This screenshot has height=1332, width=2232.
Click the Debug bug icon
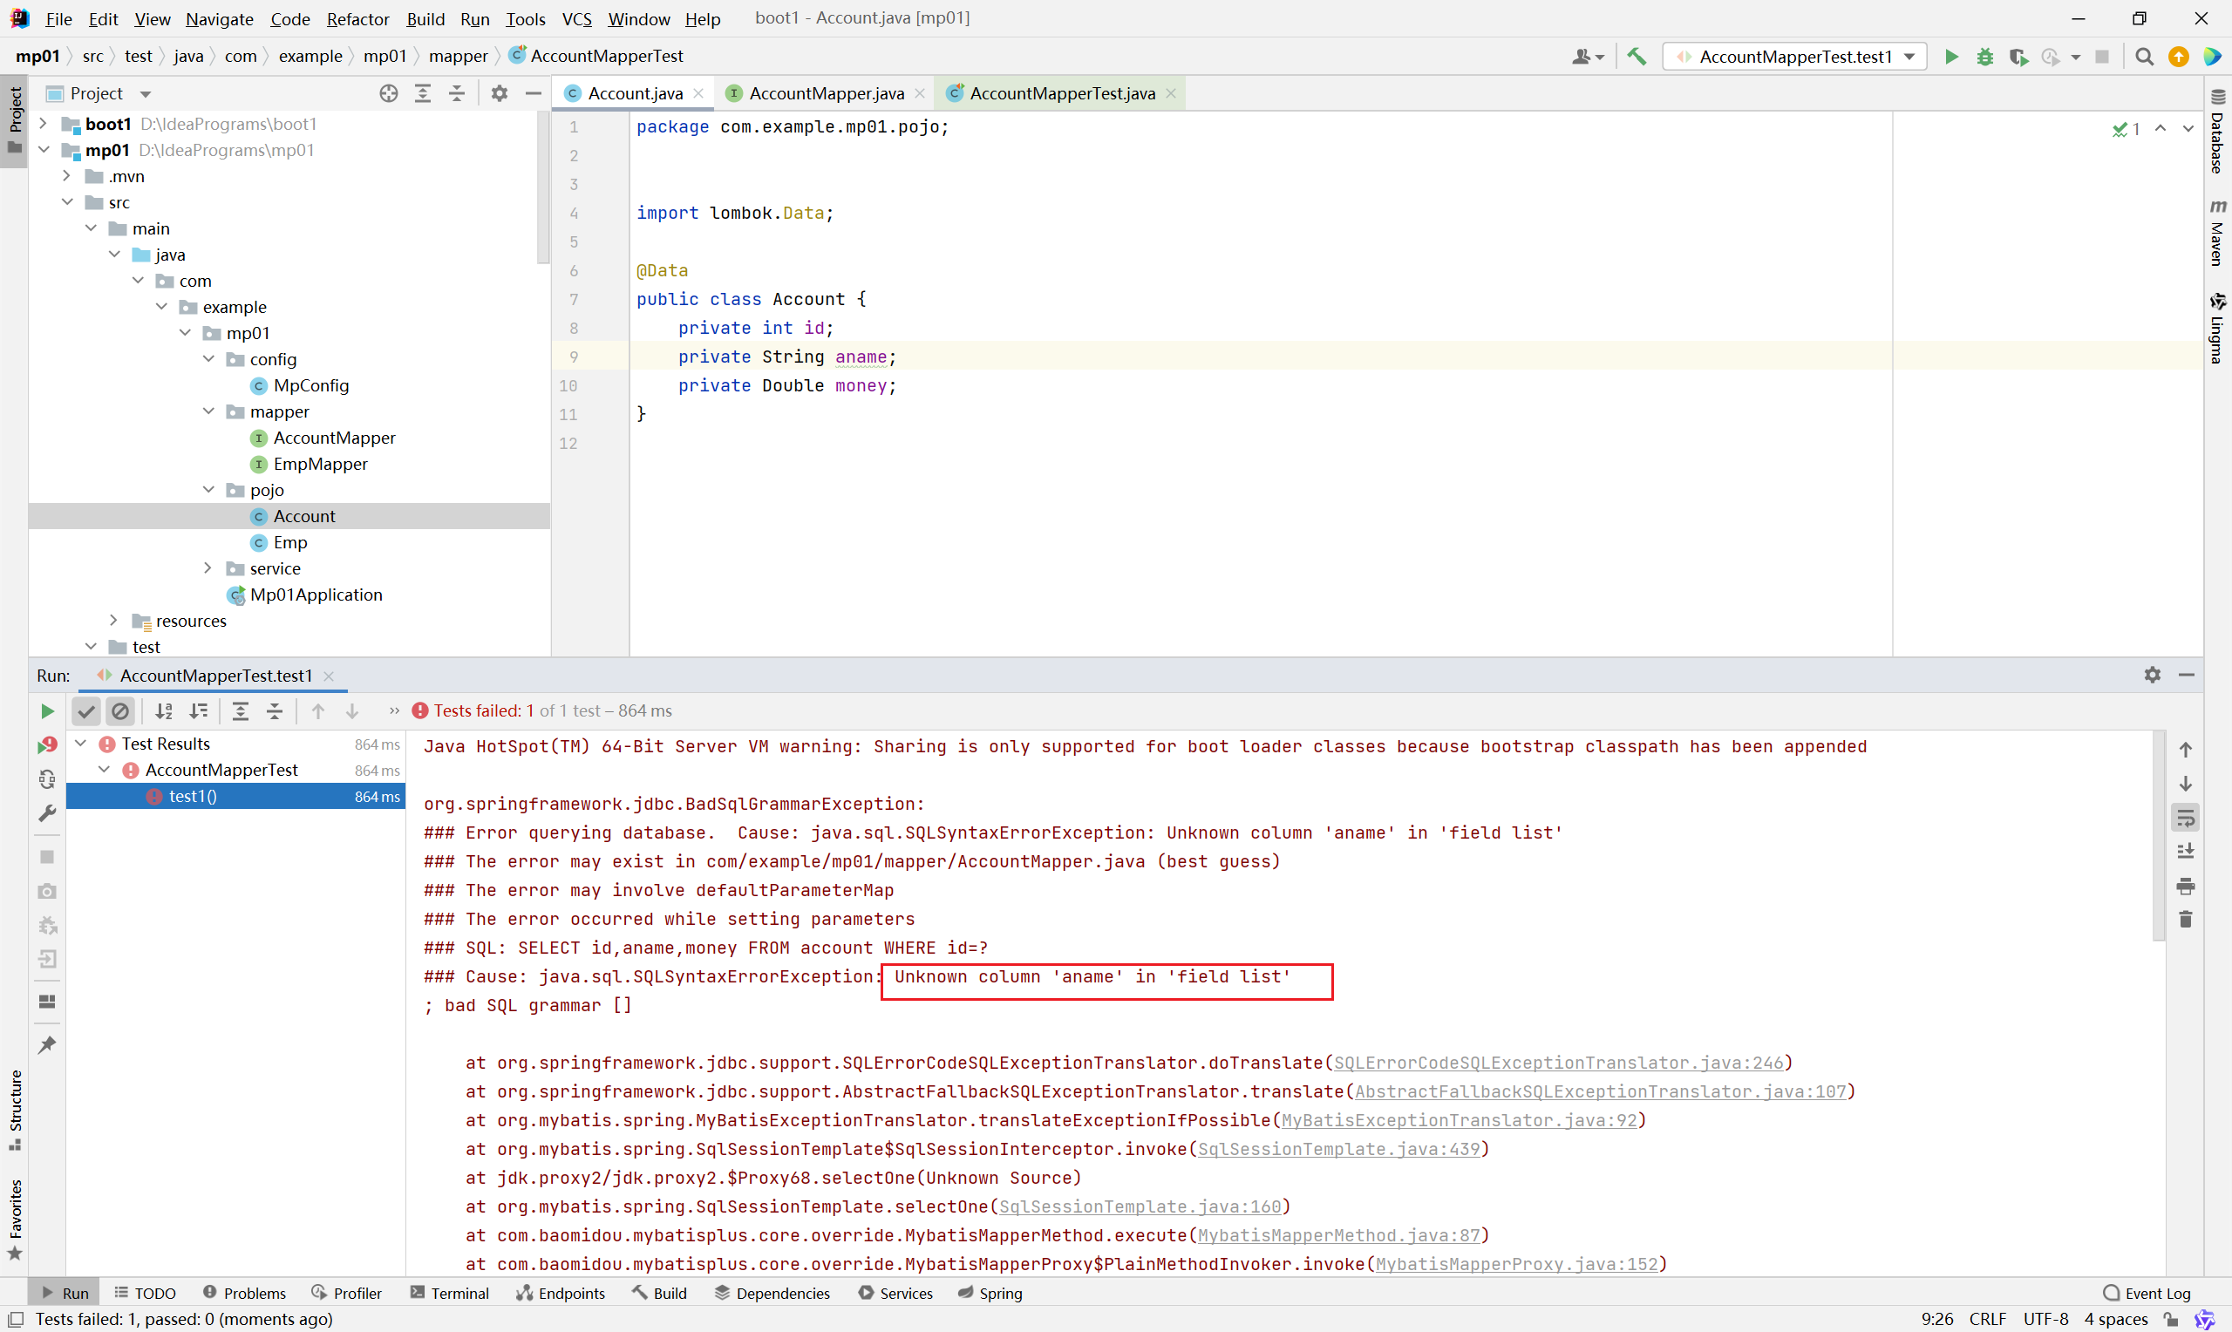[1984, 57]
